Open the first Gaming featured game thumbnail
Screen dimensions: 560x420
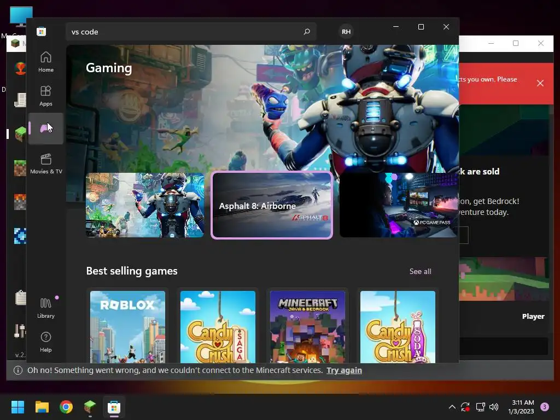(x=145, y=205)
